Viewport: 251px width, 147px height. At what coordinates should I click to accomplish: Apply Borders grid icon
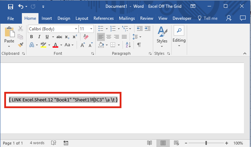113,45
